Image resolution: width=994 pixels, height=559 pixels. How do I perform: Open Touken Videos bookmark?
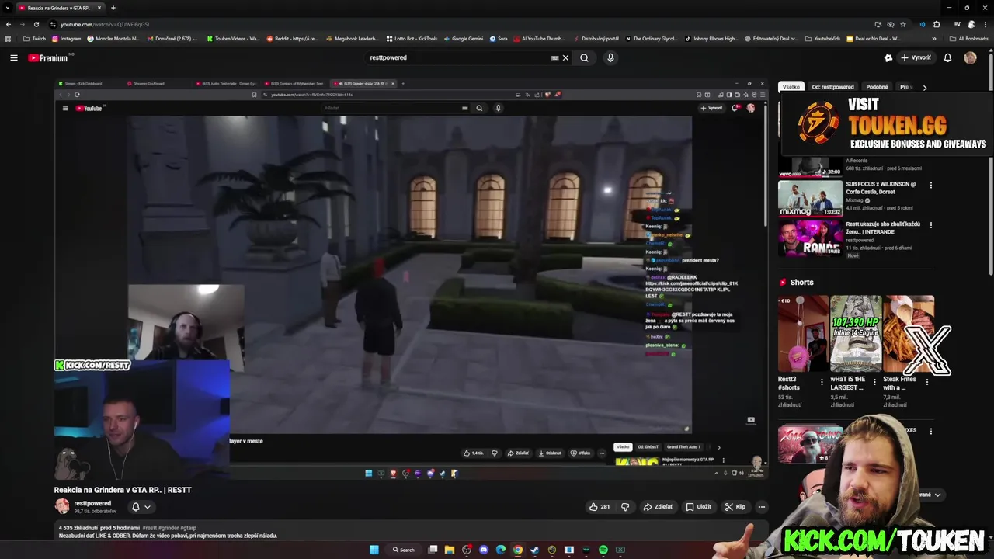234,38
